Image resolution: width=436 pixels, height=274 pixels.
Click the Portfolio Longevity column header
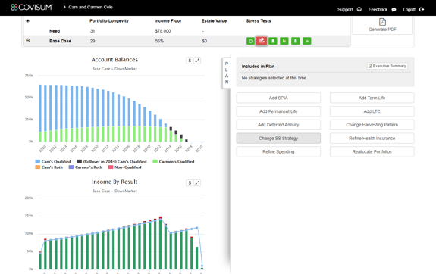(109, 21)
